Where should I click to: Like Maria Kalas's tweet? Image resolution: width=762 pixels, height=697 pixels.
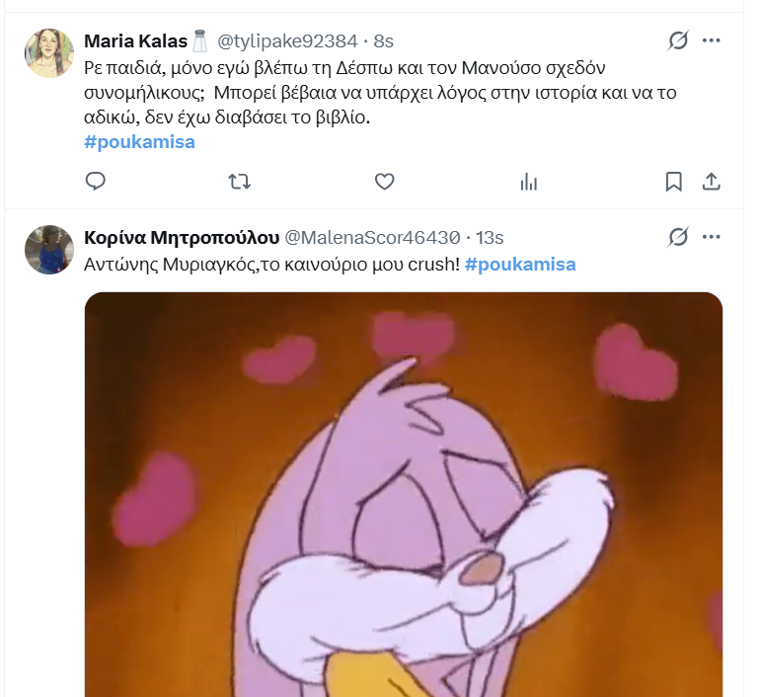[384, 182]
